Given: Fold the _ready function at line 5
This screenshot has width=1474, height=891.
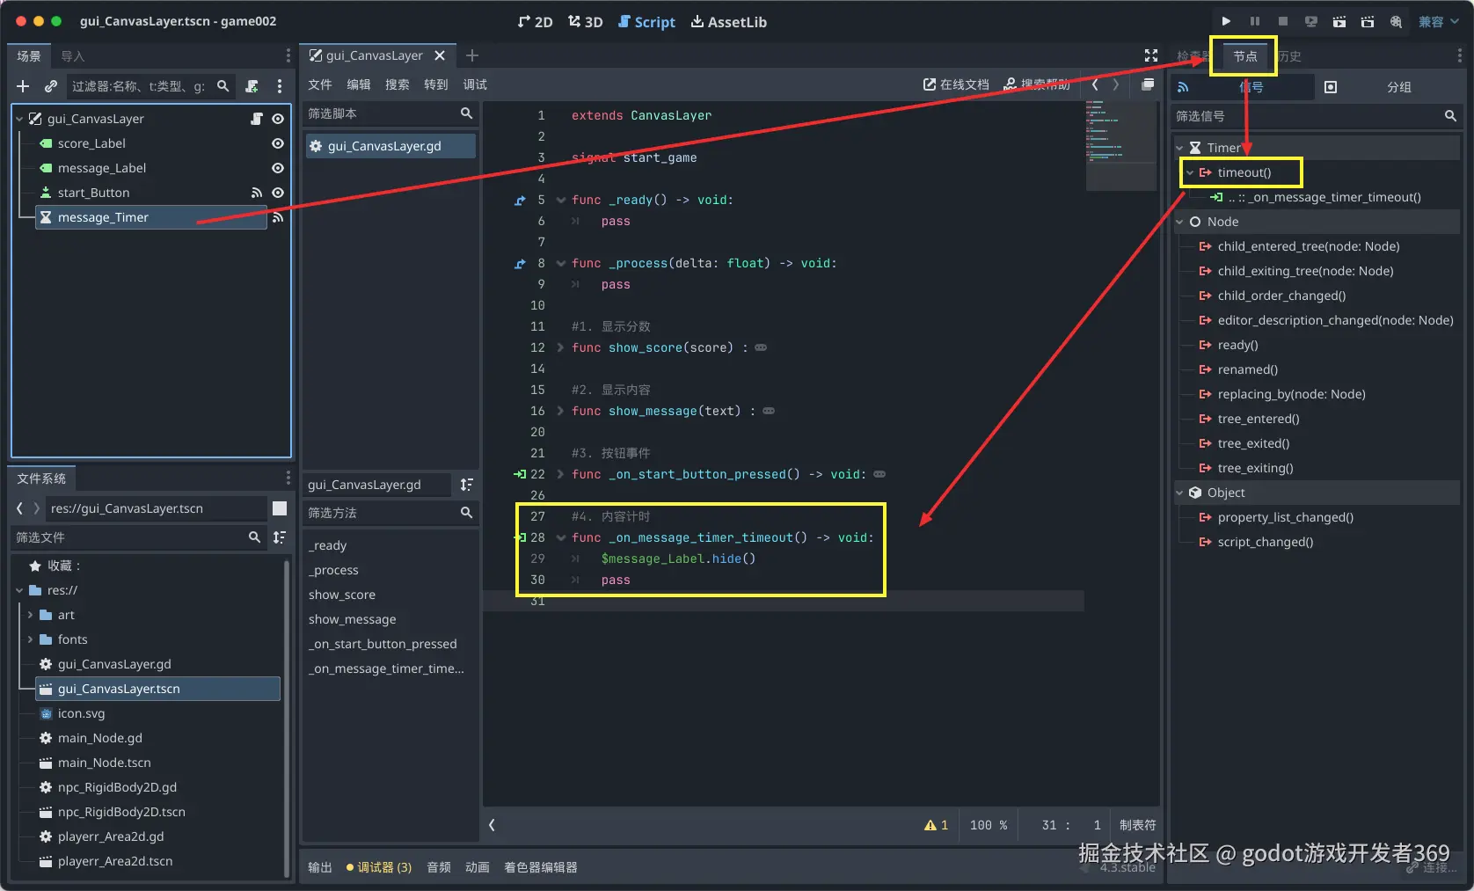Looking at the screenshot, I should tap(560, 200).
